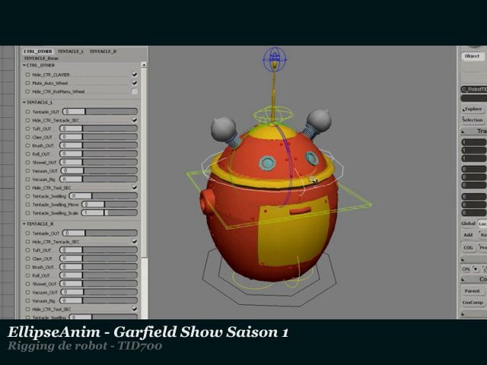The height and width of the screenshot is (365, 487).
Task: Click animation icon of TENTACLE_R Tentacle_OUT
Action: click(27, 233)
